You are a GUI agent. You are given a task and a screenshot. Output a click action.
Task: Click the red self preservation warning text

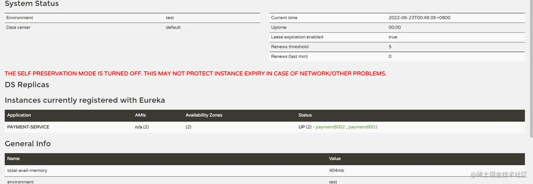(195, 74)
